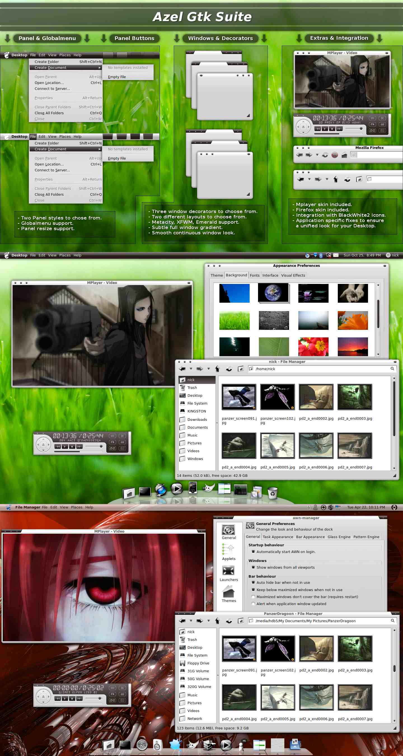The width and height of the screenshot is (403, 756).
Task: Reload folder in nick File Manager
Action: click(229, 369)
